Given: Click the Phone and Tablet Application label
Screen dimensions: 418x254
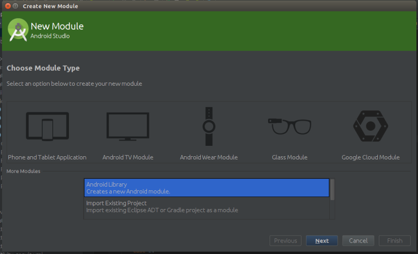Looking at the screenshot, I should click(x=47, y=157).
